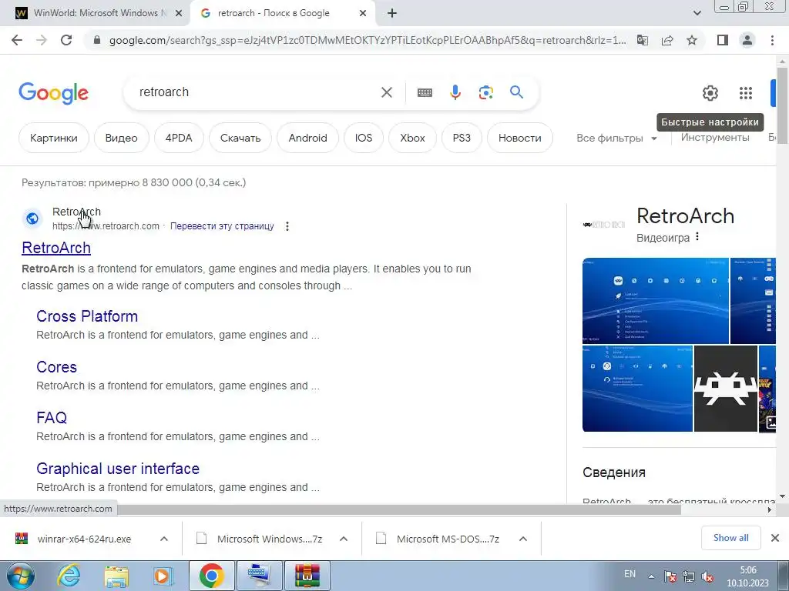The height and width of the screenshot is (591, 789).
Task: Go back to the previous page
Action: click(17, 40)
